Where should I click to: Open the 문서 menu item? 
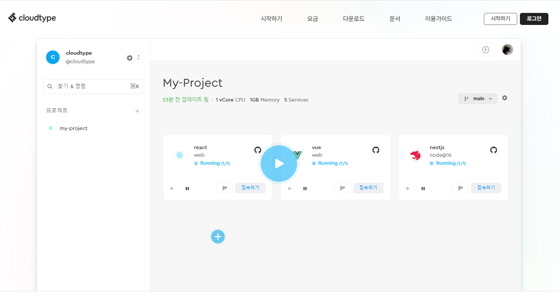coord(395,19)
